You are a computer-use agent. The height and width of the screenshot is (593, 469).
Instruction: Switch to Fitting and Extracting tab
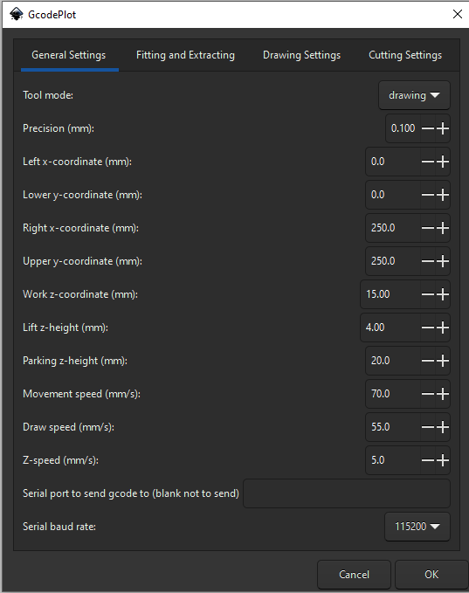pos(185,55)
